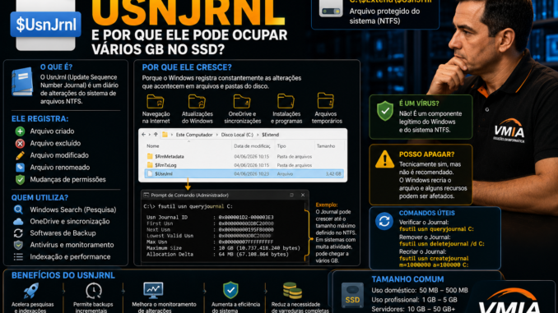Select the $RmMetadata folder row
Image resolution: width=558 pixels, height=313 pixels.
click(x=244, y=156)
